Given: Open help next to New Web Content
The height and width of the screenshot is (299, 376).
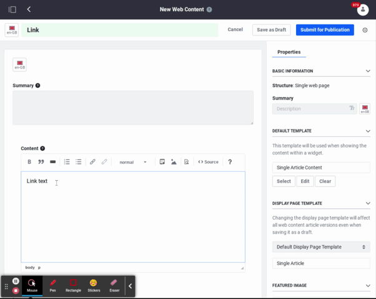Looking at the screenshot, I should click(209, 9).
